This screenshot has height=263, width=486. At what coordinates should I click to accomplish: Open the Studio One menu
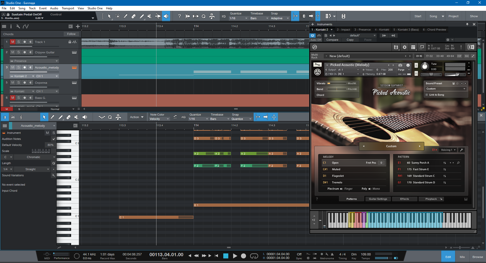[95, 8]
